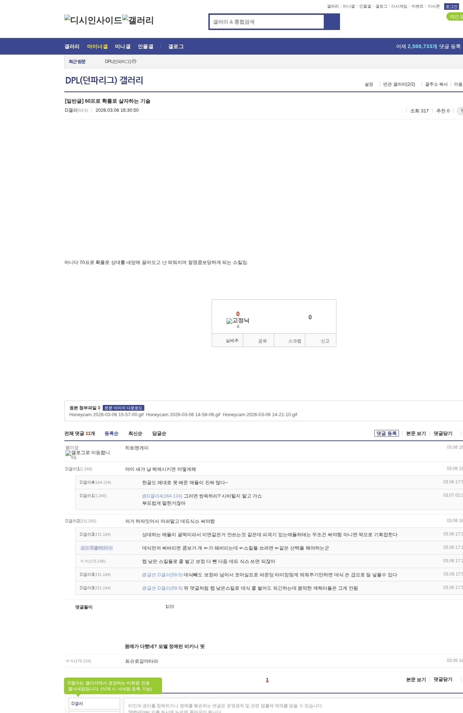
Task: Click the 고정닉 image in the vote box
Action: click(238, 321)
